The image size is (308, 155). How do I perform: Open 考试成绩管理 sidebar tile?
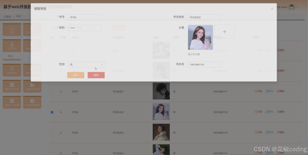[x=32, y=102]
